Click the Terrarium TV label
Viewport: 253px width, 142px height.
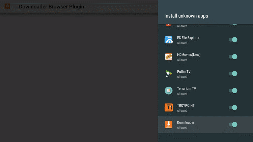coord(187,89)
